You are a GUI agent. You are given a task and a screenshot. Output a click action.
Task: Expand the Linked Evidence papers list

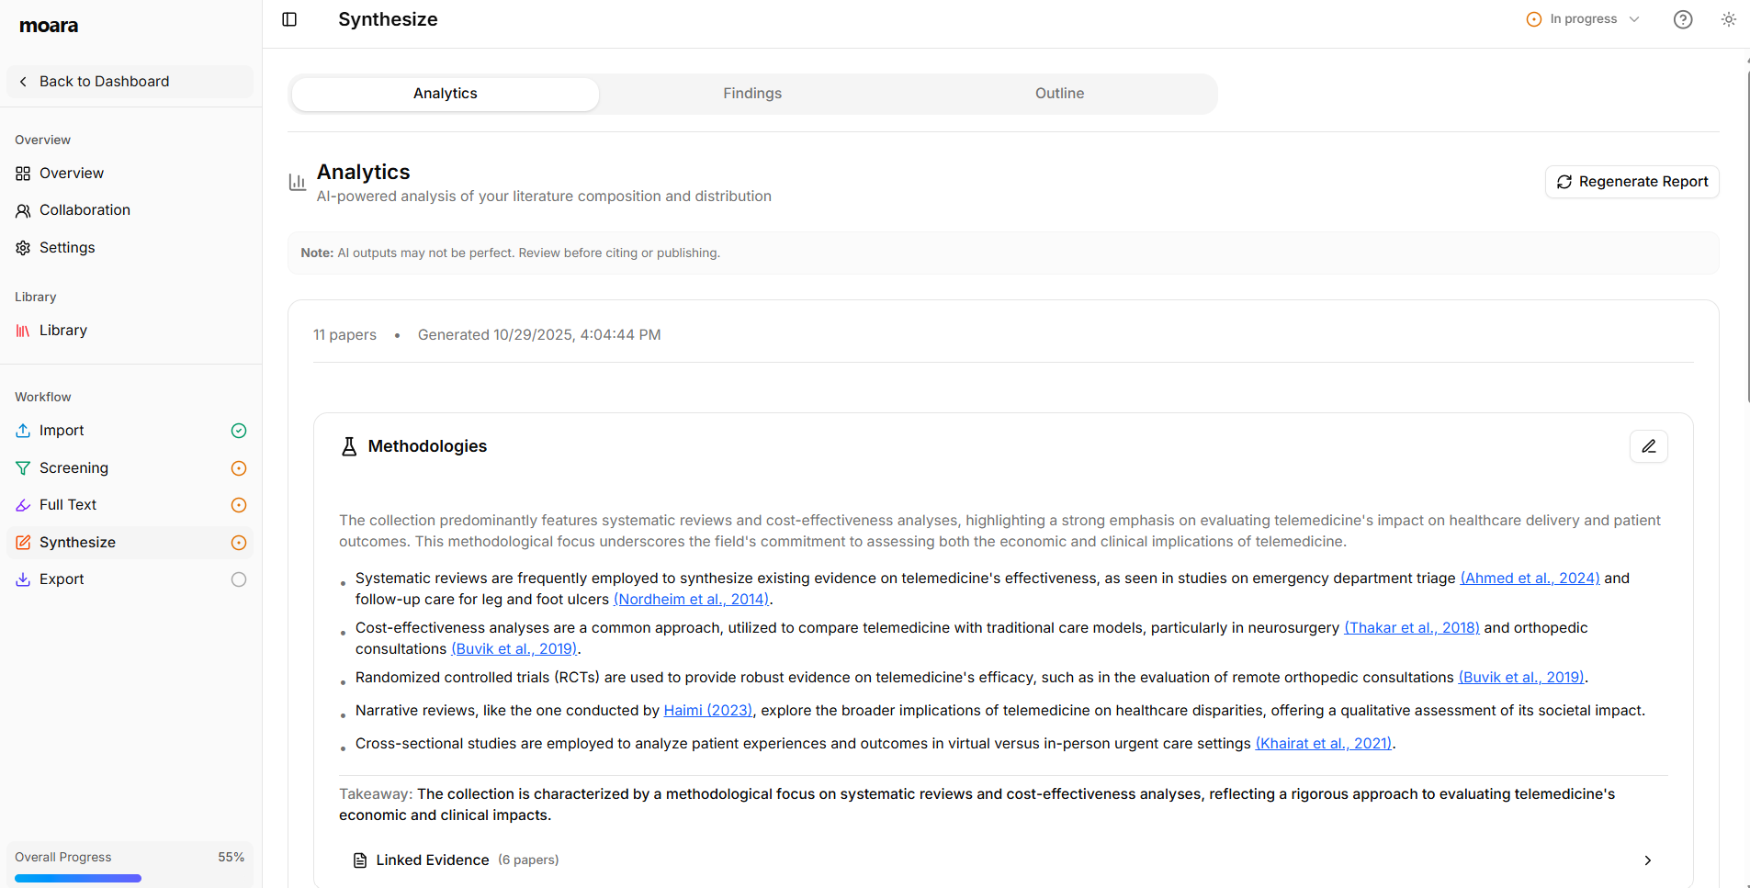point(1646,860)
